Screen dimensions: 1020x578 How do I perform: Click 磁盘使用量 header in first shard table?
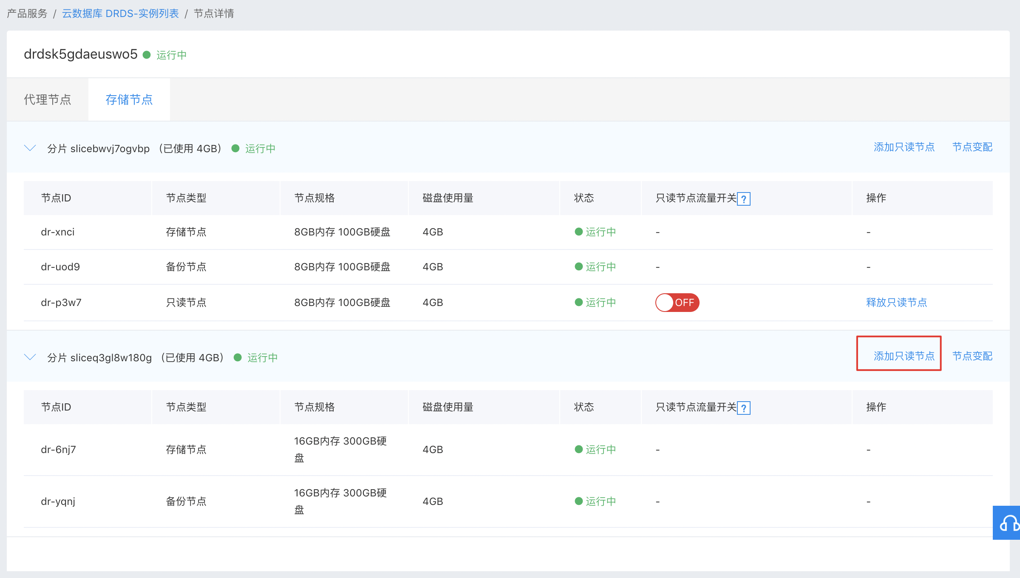448,198
